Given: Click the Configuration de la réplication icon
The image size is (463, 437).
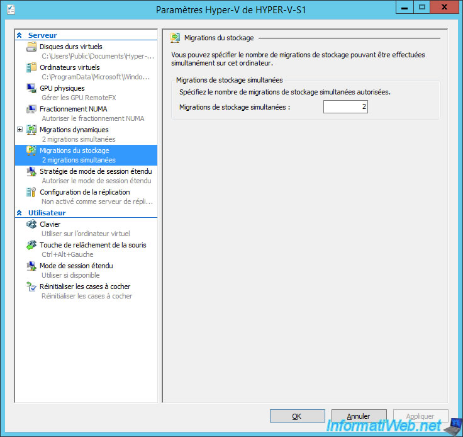Looking at the screenshot, I should 31,192.
